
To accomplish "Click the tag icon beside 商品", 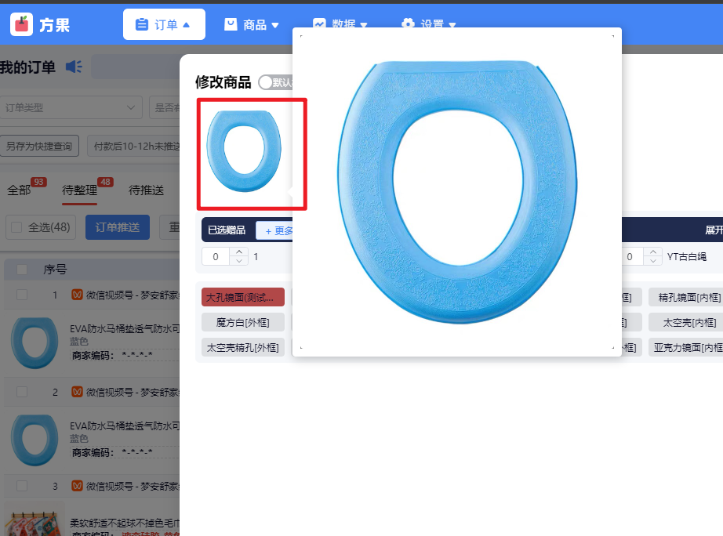I will 229,24.
